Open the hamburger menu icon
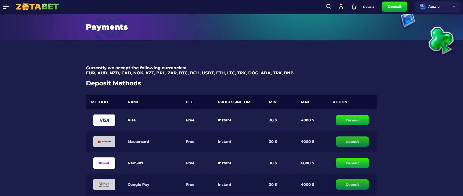The width and height of the screenshot is (463, 196). click(x=6, y=7)
